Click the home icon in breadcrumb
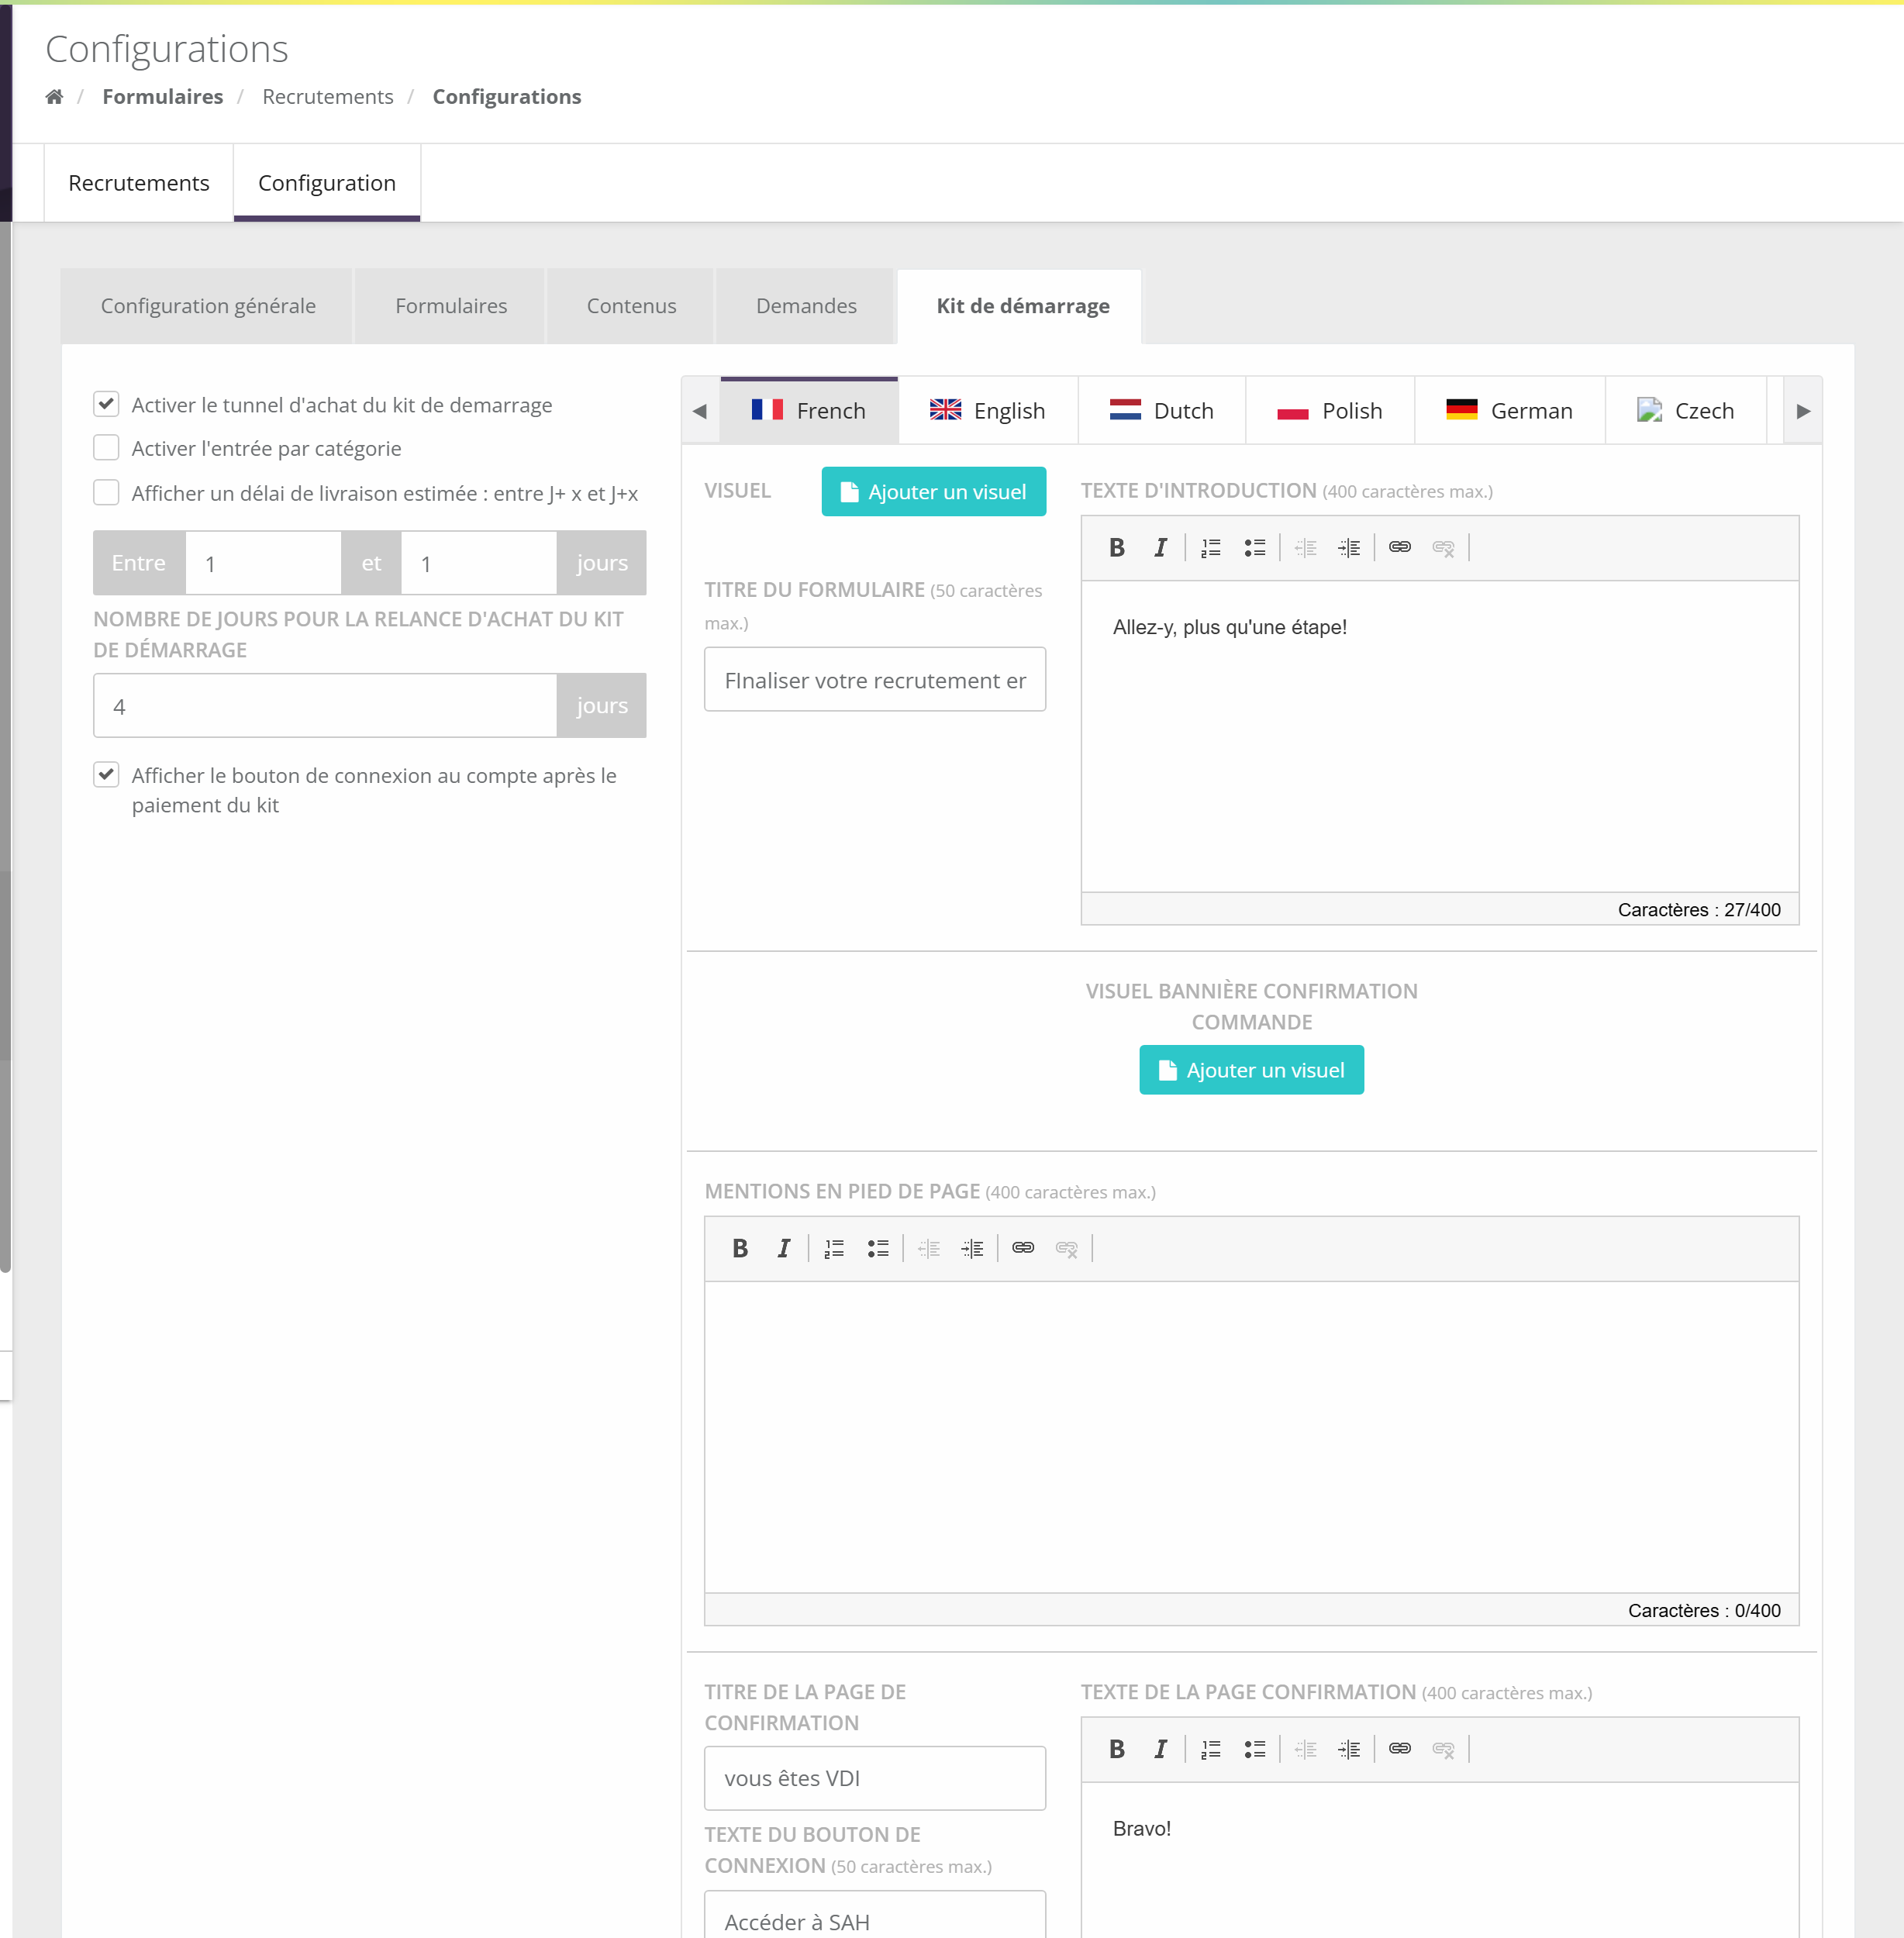Image resolution: width=1904 pixels, height=1938 pixels. pos(54,97)
